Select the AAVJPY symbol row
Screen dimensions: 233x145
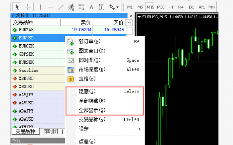(38, 95)
